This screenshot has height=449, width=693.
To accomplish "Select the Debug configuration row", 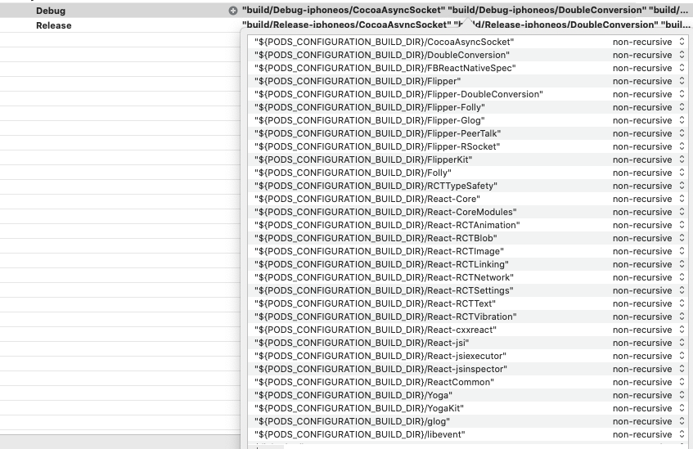I will [347, 11].
